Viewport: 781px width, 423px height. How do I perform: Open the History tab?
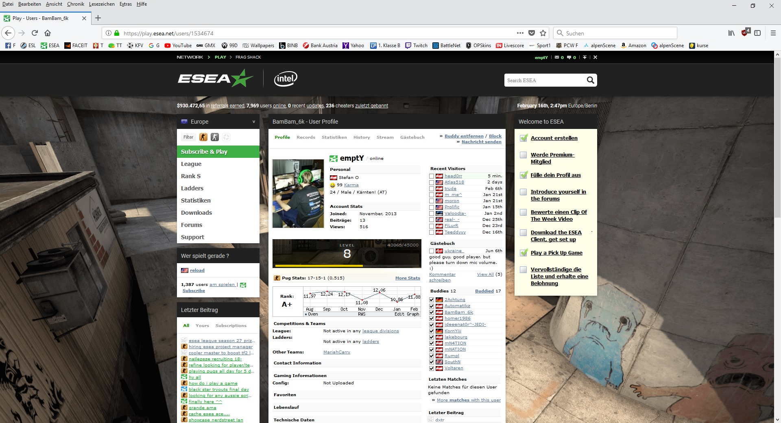[362, 137]
